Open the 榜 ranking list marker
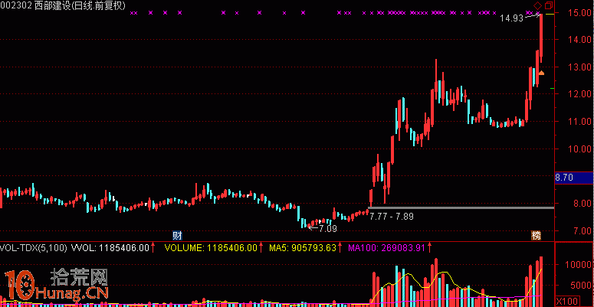The image size is (594, 307). (x=536, y=236)
